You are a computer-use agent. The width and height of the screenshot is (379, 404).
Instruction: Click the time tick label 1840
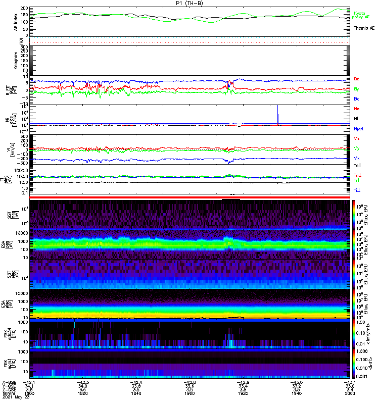pos(136,393)
